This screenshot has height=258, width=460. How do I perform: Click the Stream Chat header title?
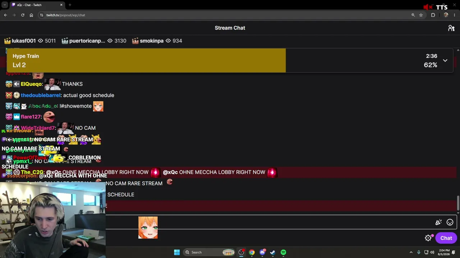(x=230, y=28)
